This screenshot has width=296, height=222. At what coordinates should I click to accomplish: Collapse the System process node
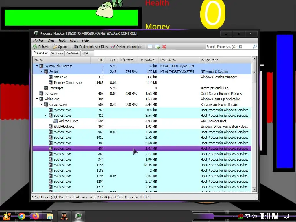(41, 72)
